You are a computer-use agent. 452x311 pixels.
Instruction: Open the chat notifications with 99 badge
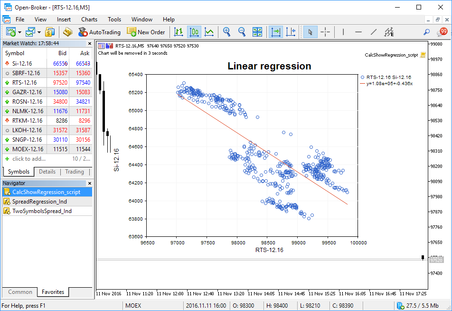pos(442,32)
